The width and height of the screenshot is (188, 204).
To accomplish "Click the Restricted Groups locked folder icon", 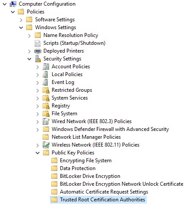I will pos(46,90).
